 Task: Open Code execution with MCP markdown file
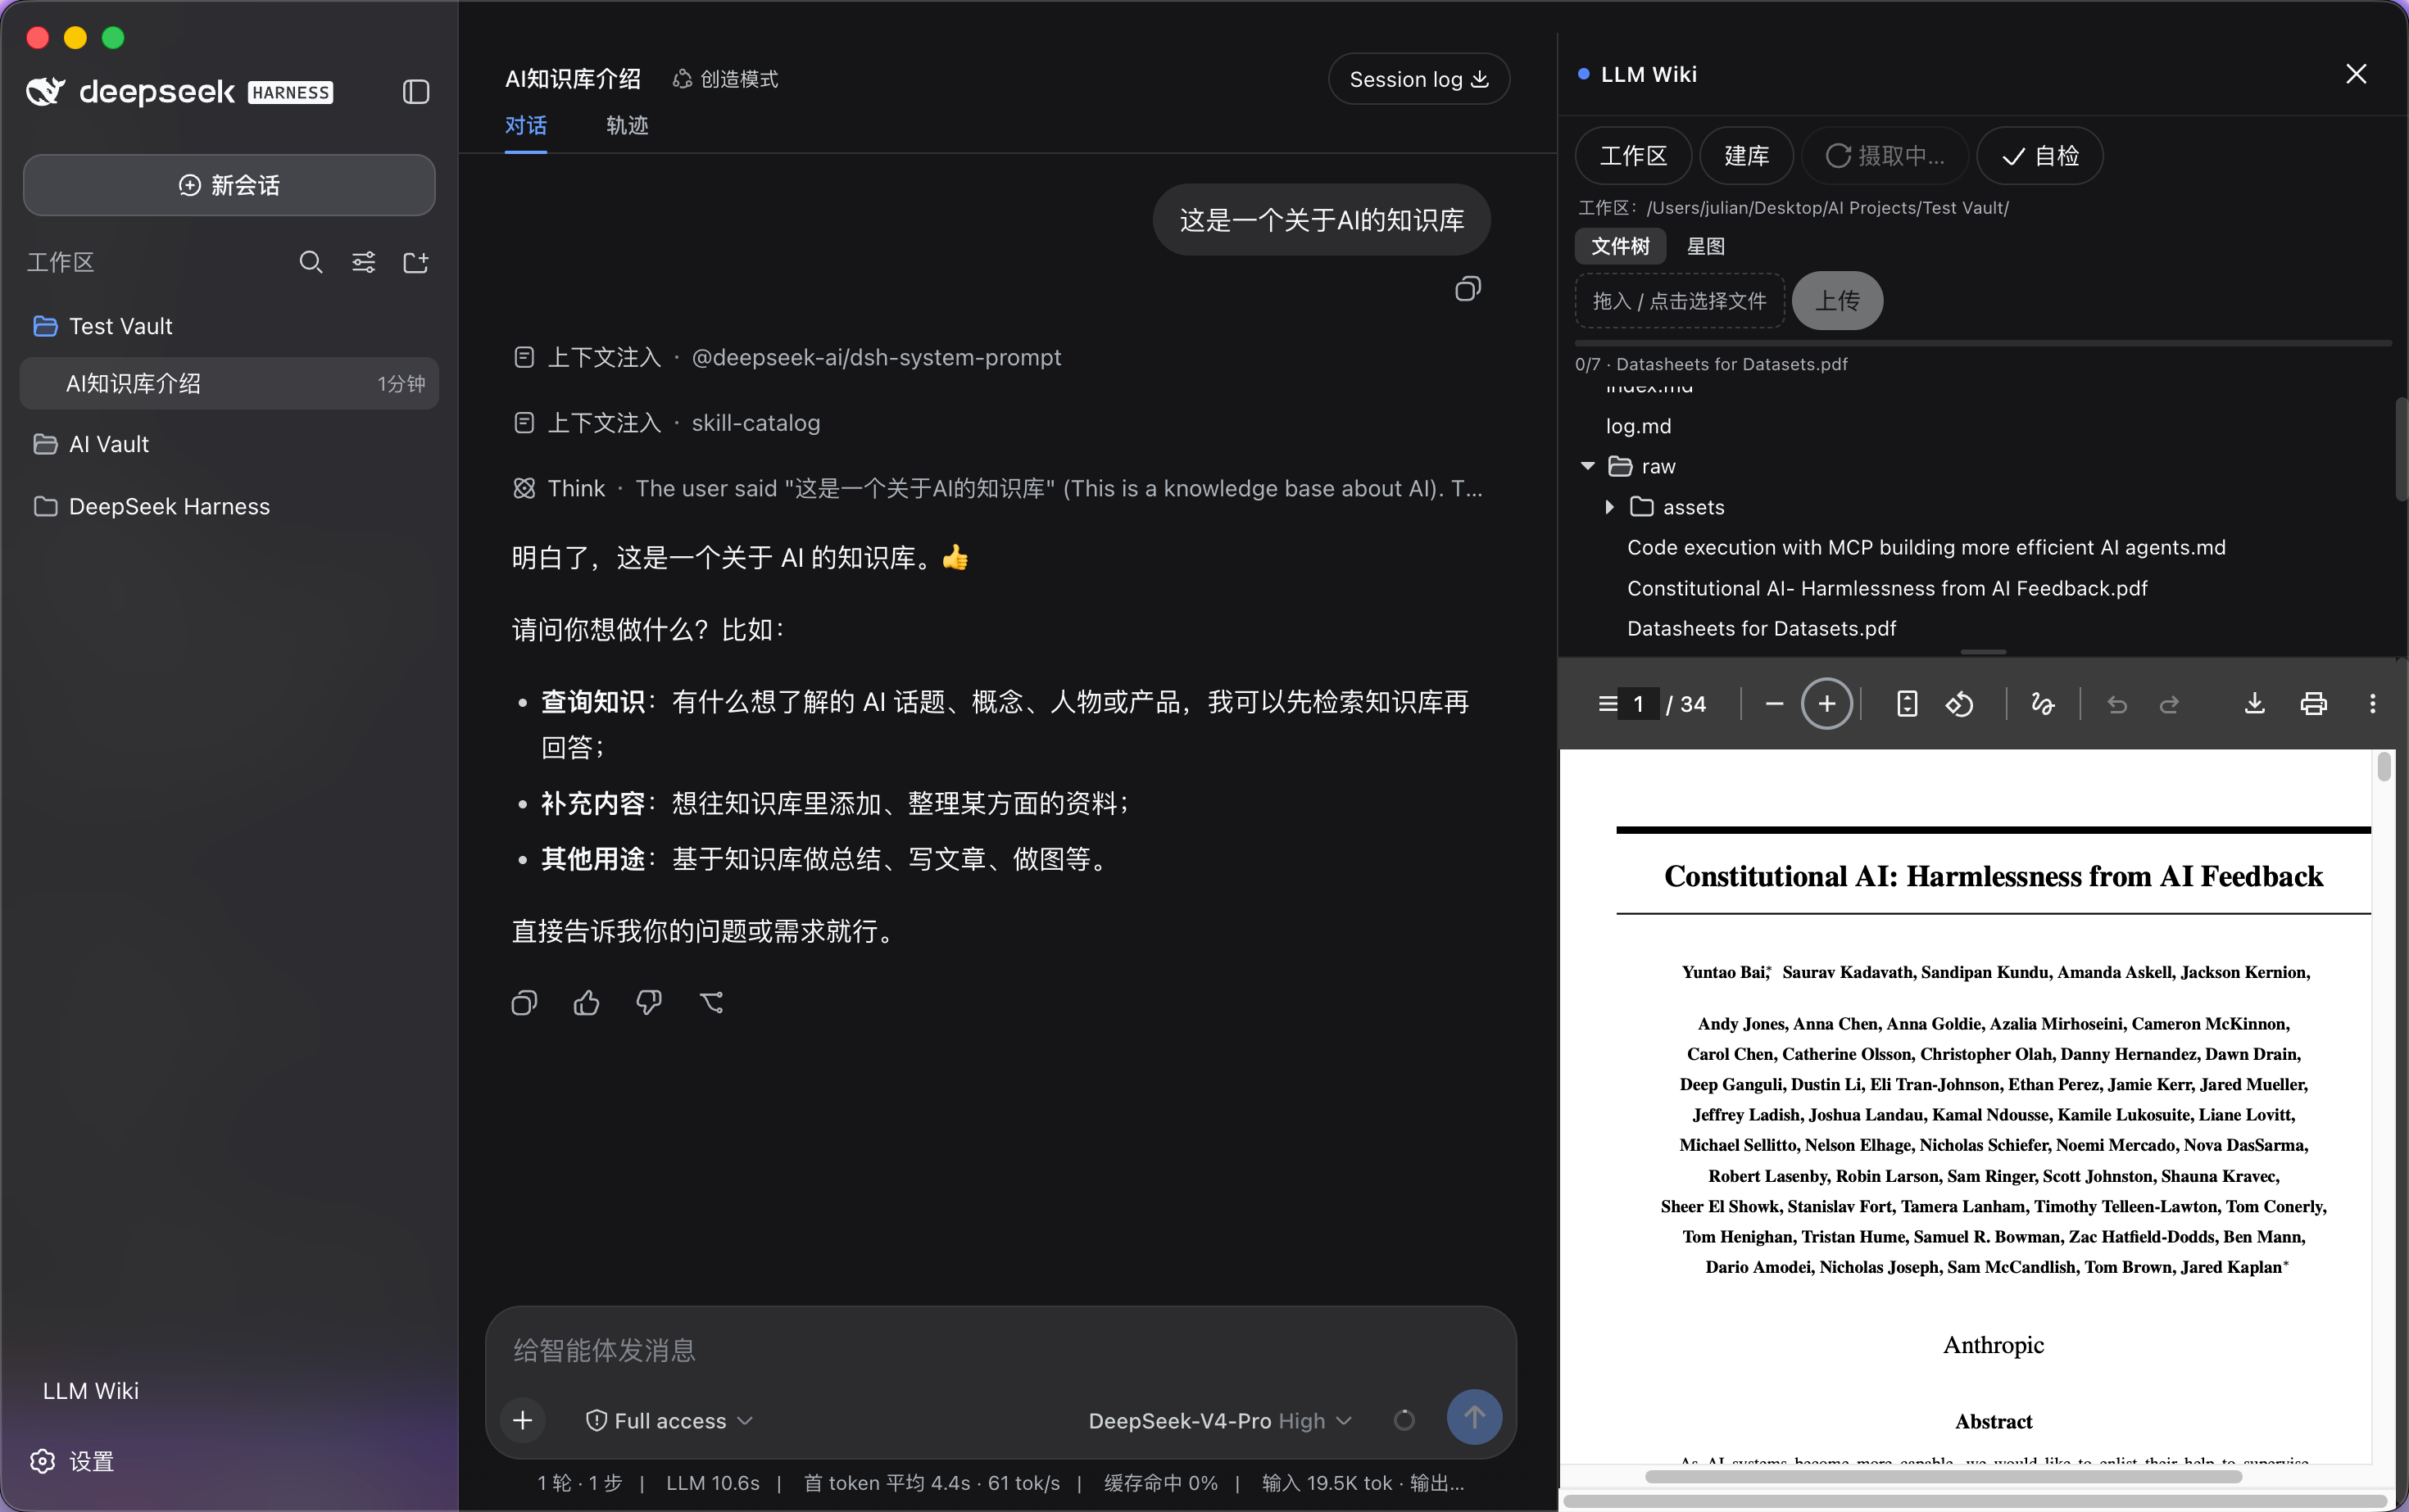pyautogui.click(x=1926, y=547)
